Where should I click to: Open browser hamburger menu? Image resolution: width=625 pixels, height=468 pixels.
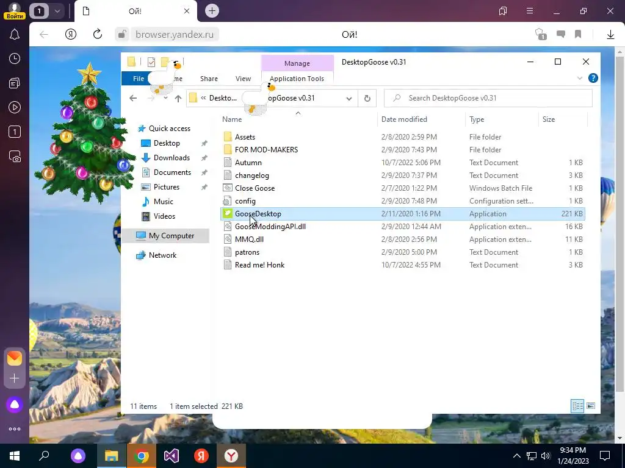(530, 11)
